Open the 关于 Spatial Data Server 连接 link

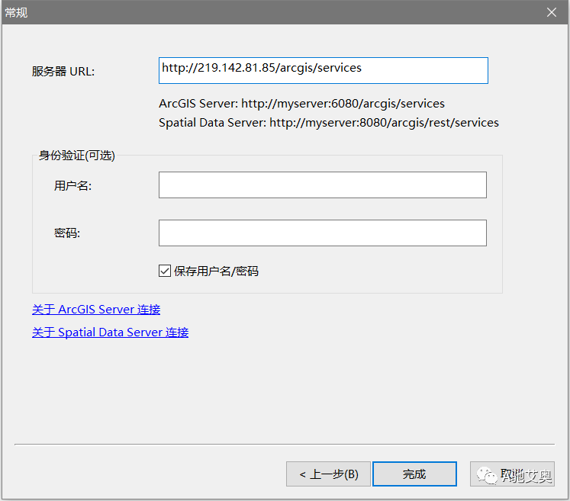pyautogui.click(x=110, y=332)
